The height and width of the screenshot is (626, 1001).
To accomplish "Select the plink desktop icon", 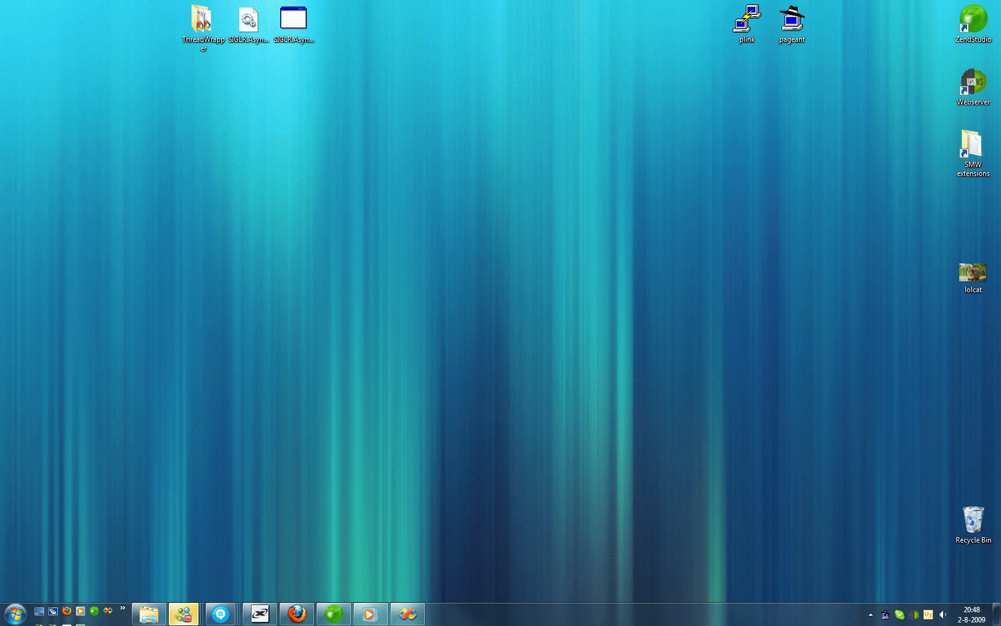I will tap(747, 24).
